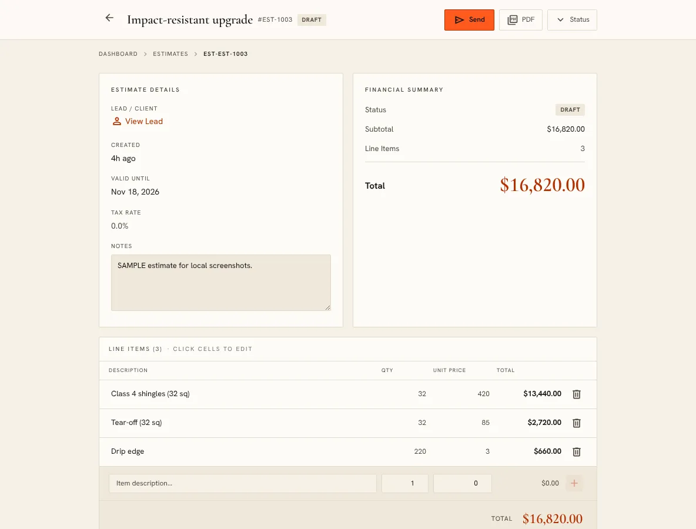Image resolution: width=696 pixels, height=529 pixels.
Task: Edit the Class 4 shingles description cell
Action: 150,394
